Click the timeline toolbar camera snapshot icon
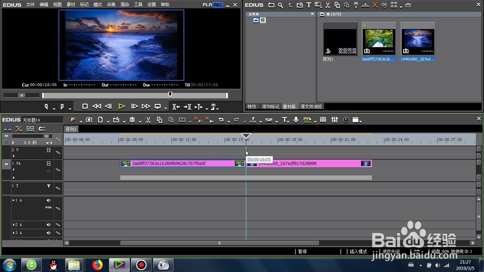Screen dimensions: 484x272 click(89, 120)
